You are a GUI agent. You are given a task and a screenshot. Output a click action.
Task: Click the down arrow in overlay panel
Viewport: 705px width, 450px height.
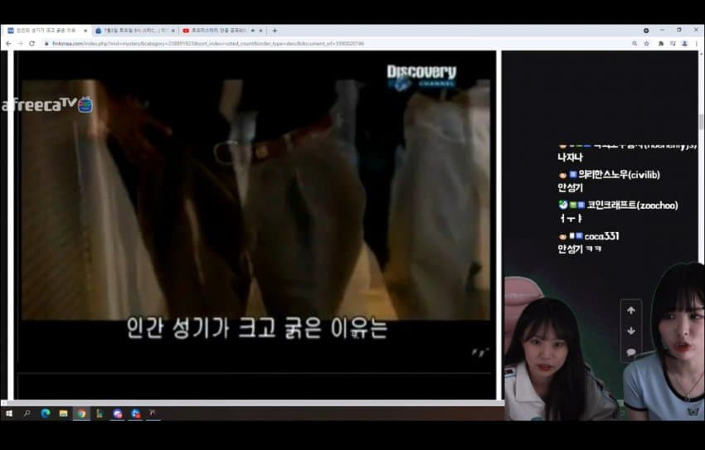point(631,331)
